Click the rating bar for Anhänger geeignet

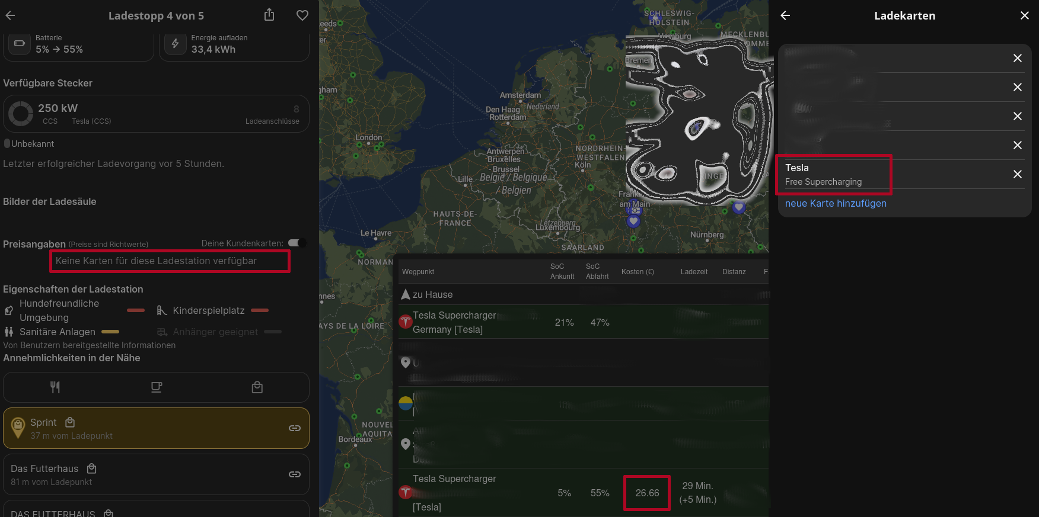273,332
